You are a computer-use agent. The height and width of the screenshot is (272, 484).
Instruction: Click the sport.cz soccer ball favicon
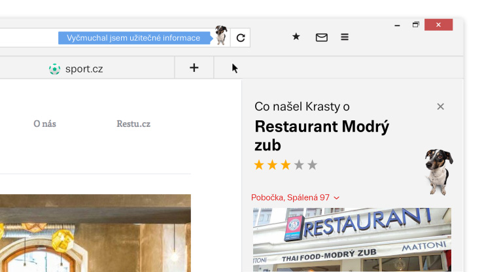pos(55,69)
